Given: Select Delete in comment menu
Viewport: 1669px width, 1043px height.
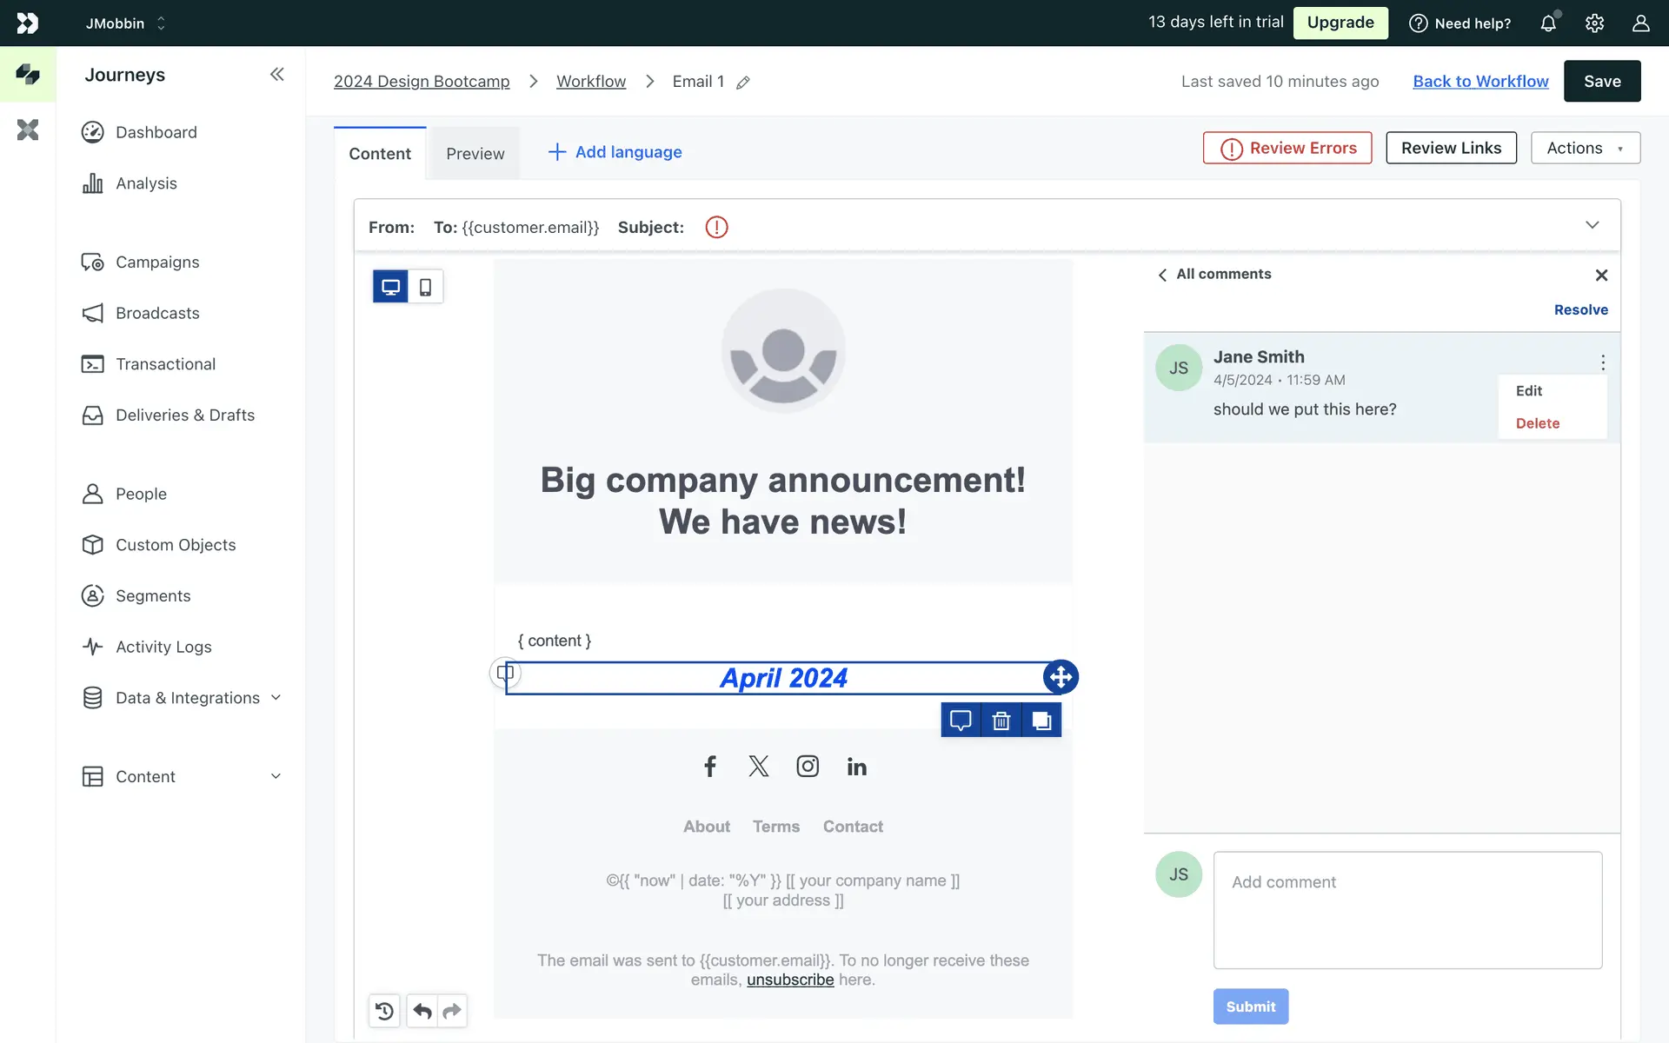Looking at the screenshot, I should 1537,423.
